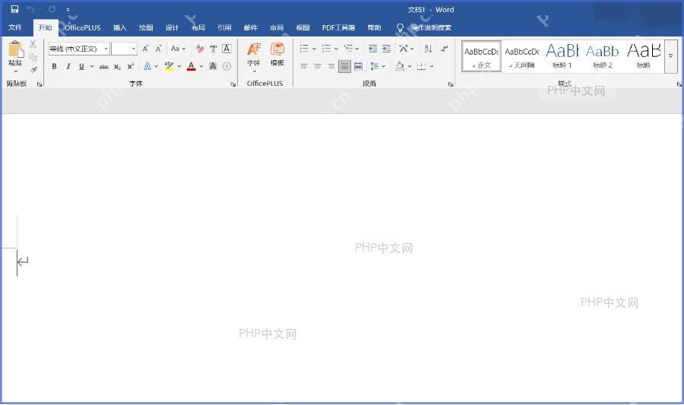Open the font name combo box 等线
Viewport: 684px width, 405px height.
(79, 49)
